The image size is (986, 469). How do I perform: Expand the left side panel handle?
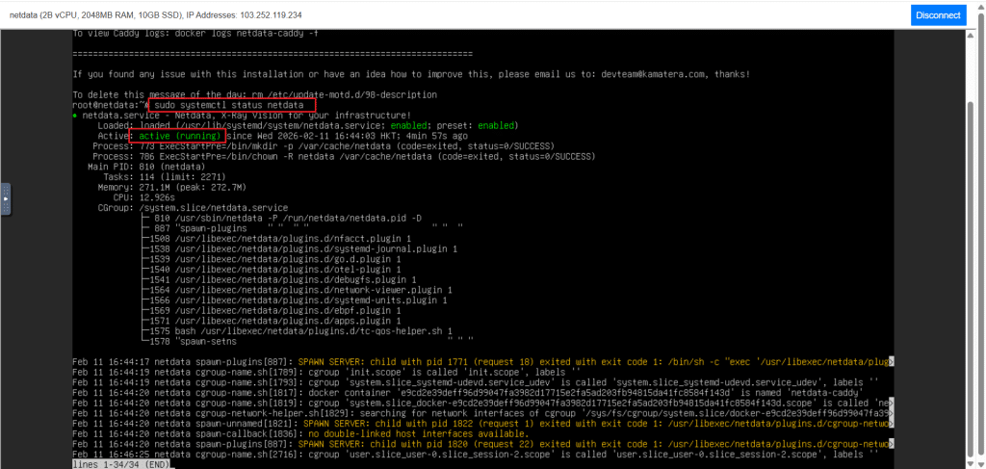pos(5,198)
